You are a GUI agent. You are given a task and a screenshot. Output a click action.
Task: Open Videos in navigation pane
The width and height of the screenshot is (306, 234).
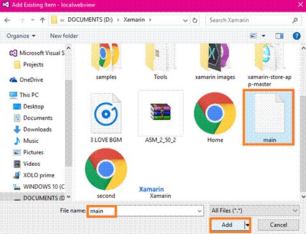pyautogui.click(x=27, y=164)
